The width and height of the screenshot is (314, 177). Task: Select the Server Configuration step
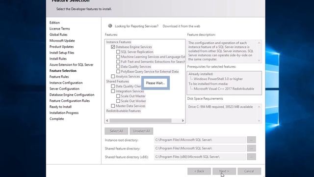(x=64, y=88)
